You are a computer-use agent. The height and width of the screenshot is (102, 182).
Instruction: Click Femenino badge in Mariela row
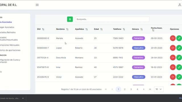[138, 38]
